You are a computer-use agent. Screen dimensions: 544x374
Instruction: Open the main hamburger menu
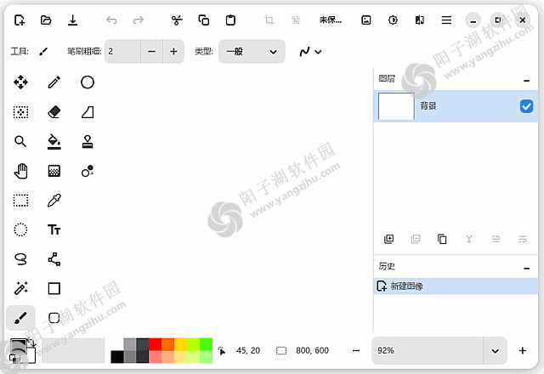(x=446, y=20)
